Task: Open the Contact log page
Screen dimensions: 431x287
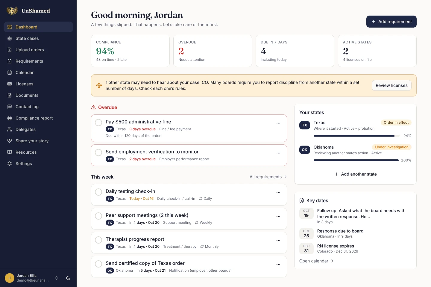Action: pyautogui.click(x=38, y=107)
